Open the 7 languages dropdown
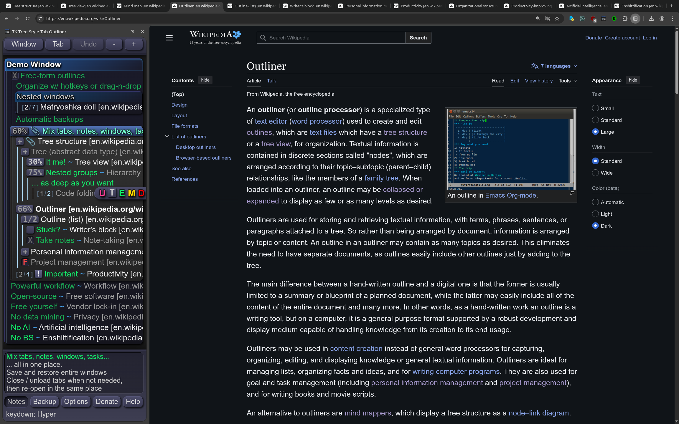Image resolution: width=679 pixels, height=424 pixels. click(x=554, y=66)
